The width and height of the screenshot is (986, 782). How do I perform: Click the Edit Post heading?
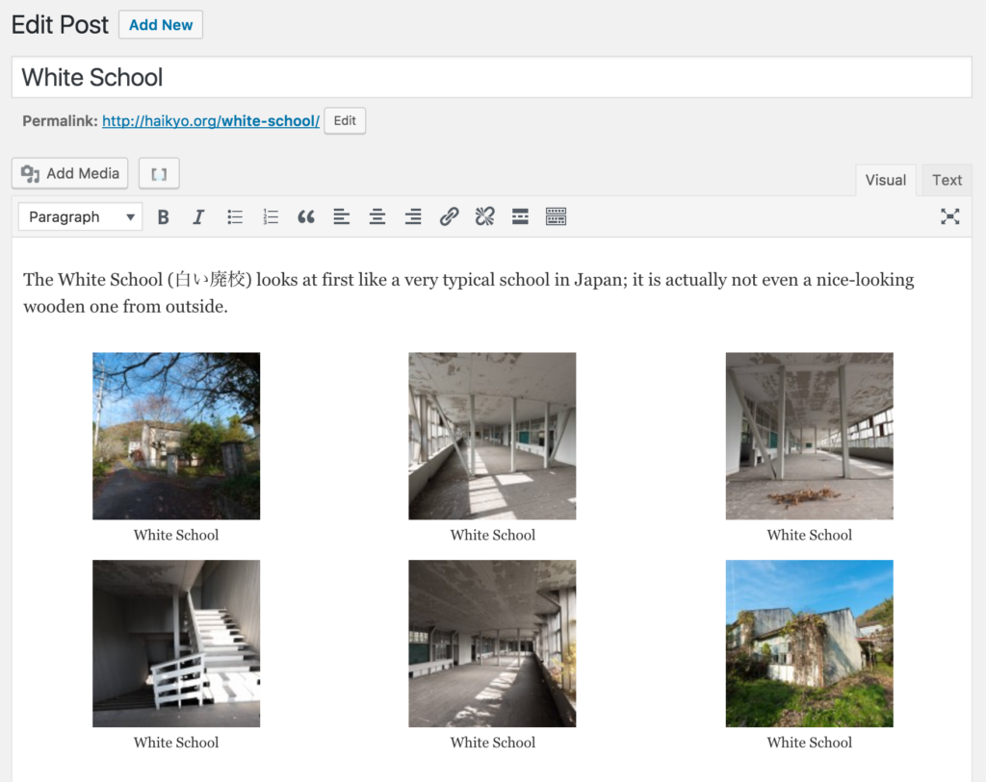tap(60, 25)
